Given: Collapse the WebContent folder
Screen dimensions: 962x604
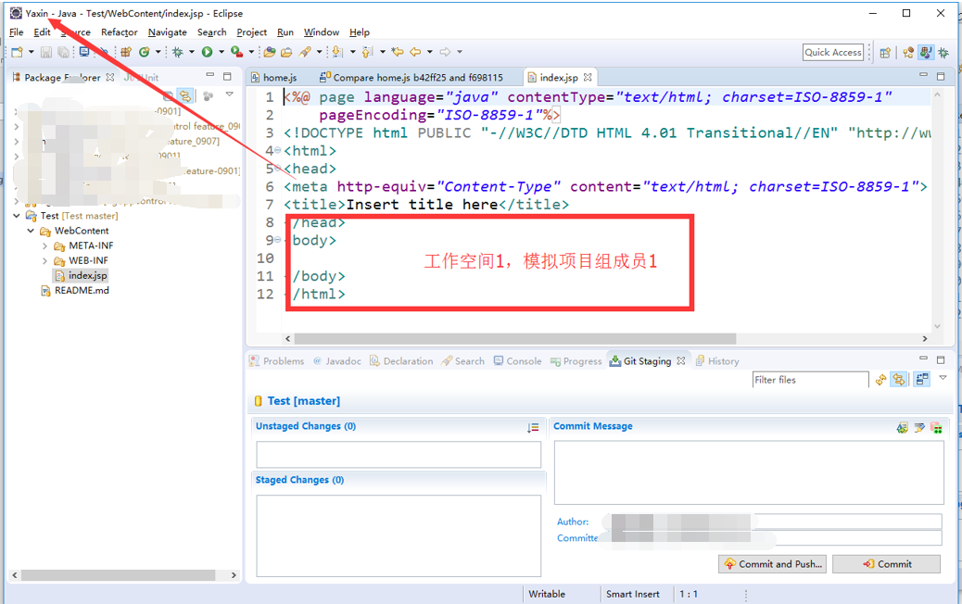Looking at the screenshot, I should coord(31,231).
